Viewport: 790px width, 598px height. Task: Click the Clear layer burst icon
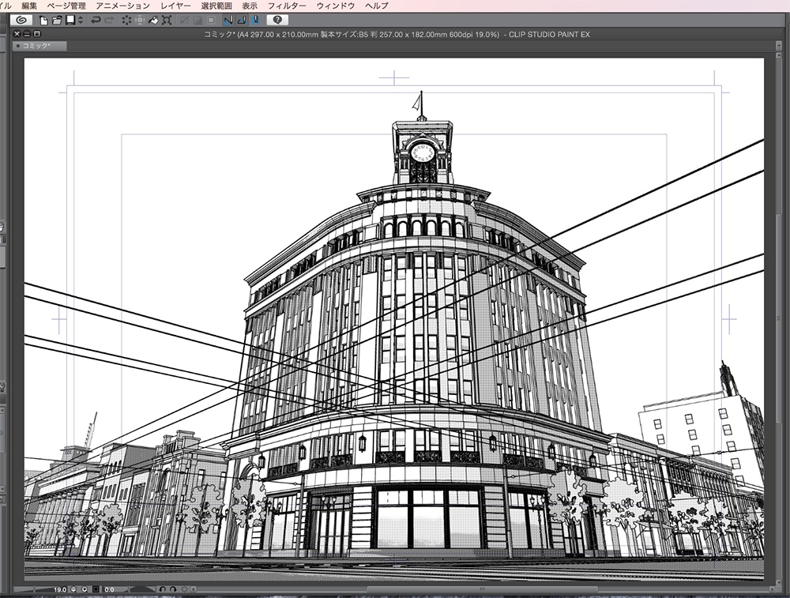click(126, 20)
